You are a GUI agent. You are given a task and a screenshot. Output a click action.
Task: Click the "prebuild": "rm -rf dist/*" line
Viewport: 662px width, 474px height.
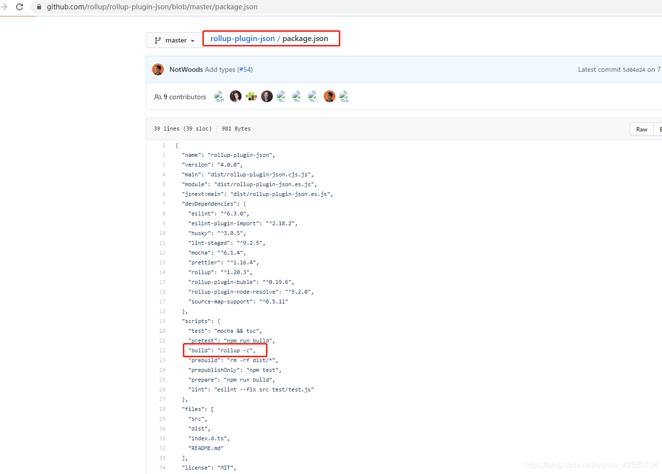233,360
